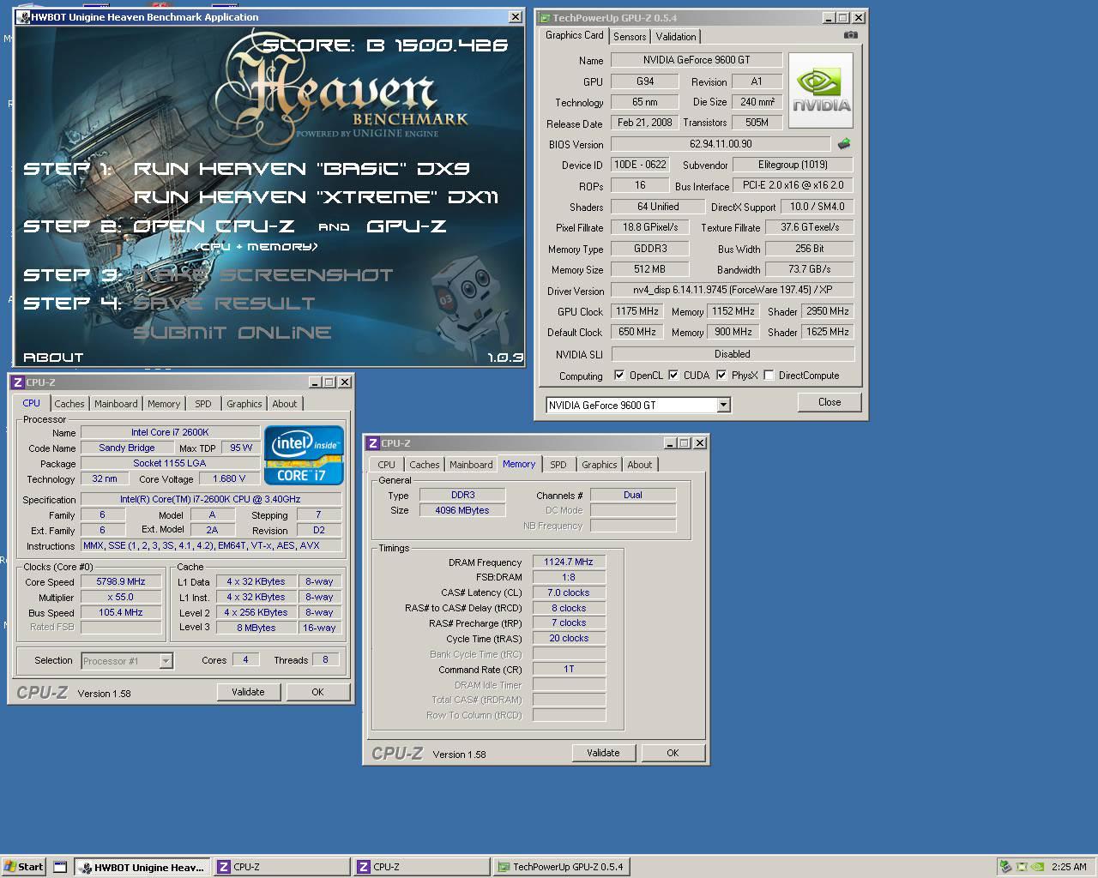Viewport: 1098px width, 878px height.
Task: Click the Show Desktop quick launch icon
Action: tap(60, 867)
